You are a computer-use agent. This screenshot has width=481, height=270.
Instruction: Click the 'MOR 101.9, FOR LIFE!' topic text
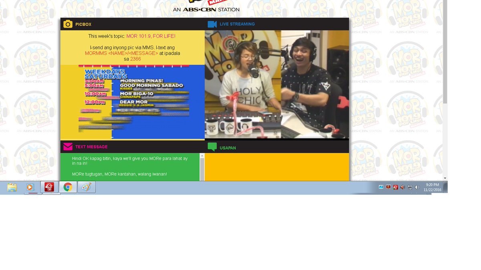[151, 36]
